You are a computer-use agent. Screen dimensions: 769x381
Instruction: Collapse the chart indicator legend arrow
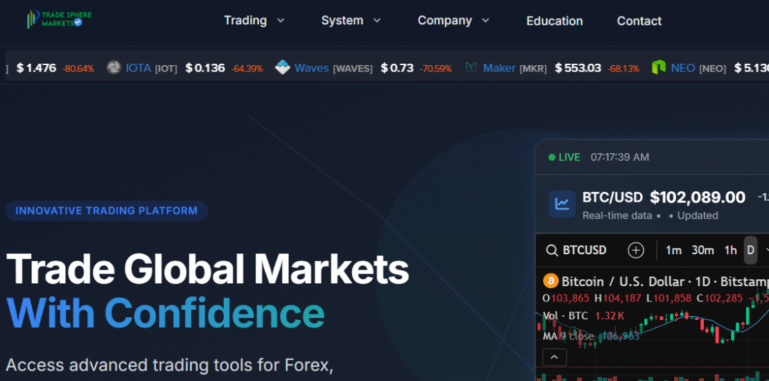tap(555, 357)
